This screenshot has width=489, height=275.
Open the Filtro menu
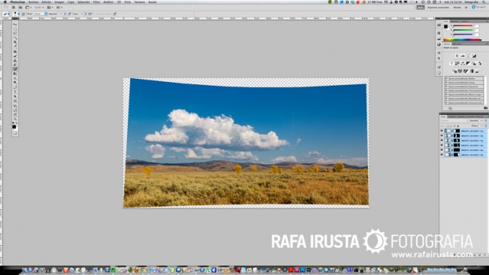pos(96,2)
